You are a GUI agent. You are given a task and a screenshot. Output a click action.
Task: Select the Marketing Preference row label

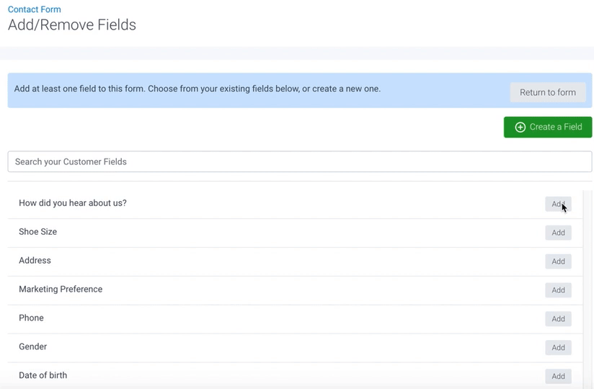[x=61, y=290]
